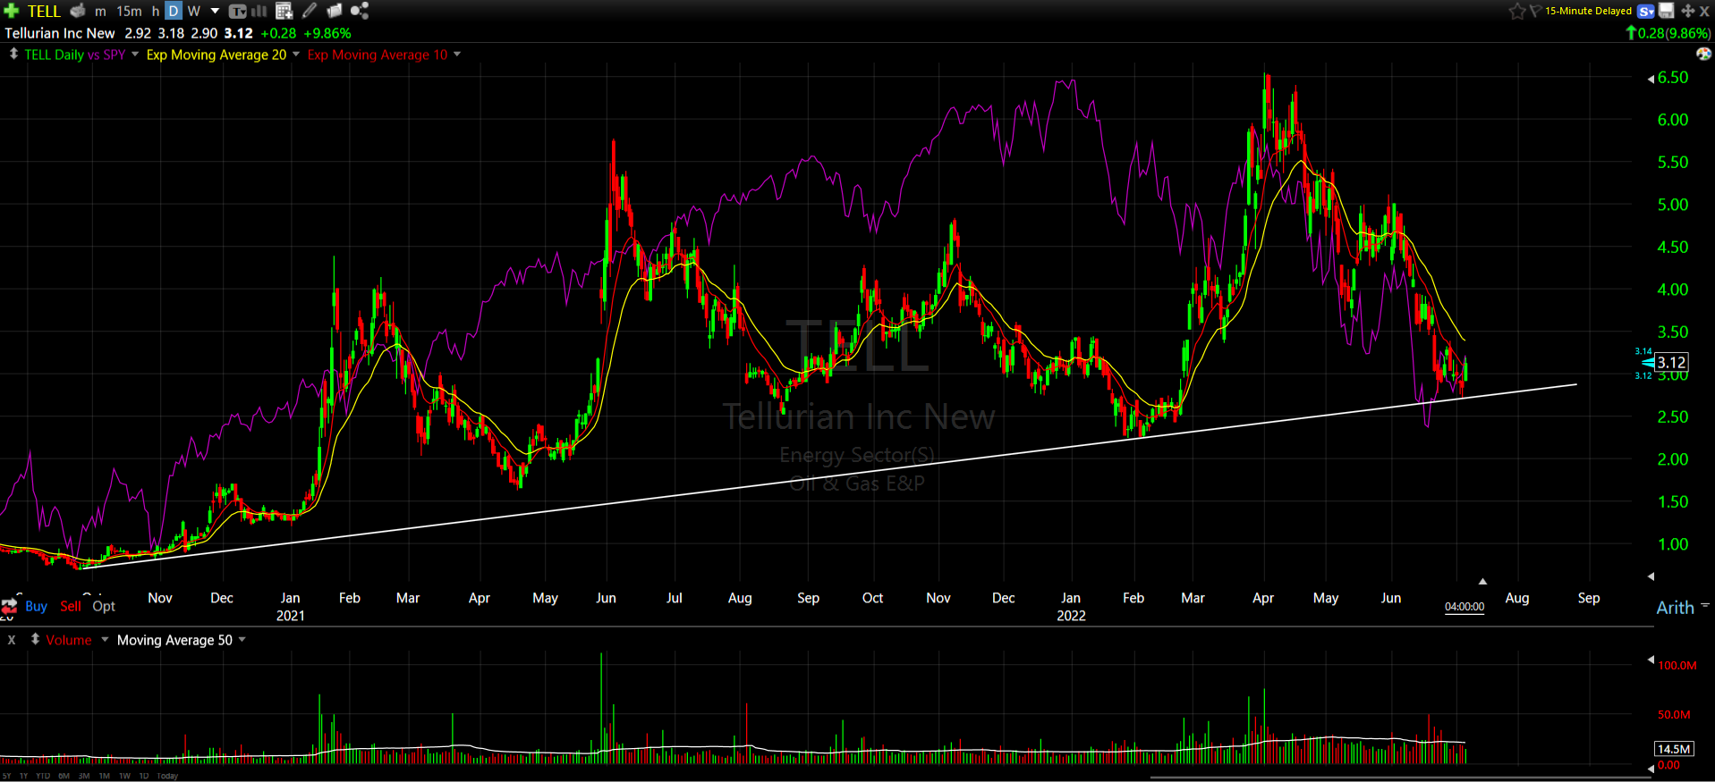Open Exp Moving Average 20 dropdown
The image size is (1715, 782).
pyautogui.click(x=296, y=55)
